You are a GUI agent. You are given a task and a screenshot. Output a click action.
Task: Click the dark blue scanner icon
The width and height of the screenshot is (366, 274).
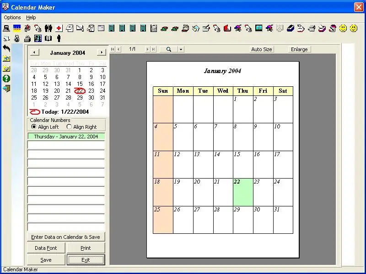[291, 28]
